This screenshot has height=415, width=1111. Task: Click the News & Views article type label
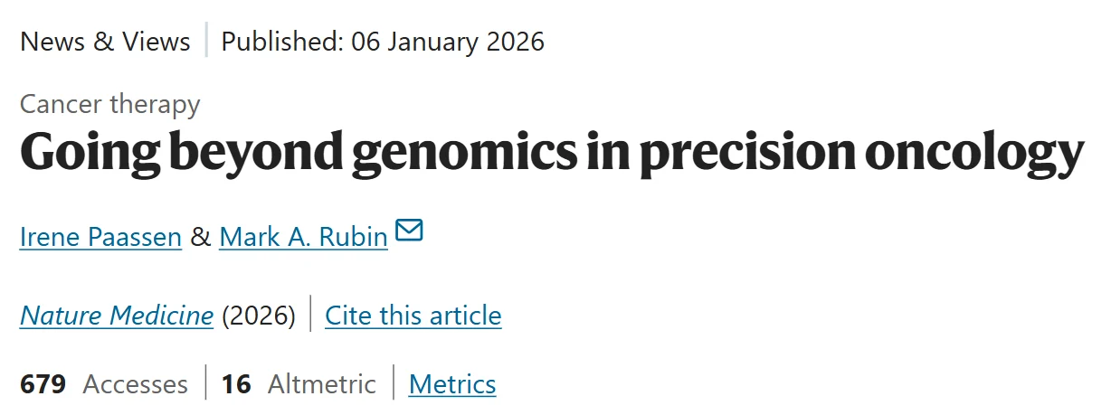click(x=105, y=42)
